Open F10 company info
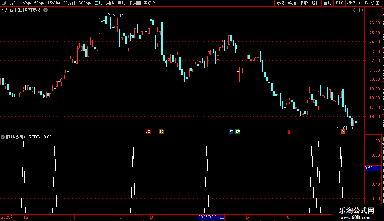This screenshot has width=384, height=221. point(339,3)
